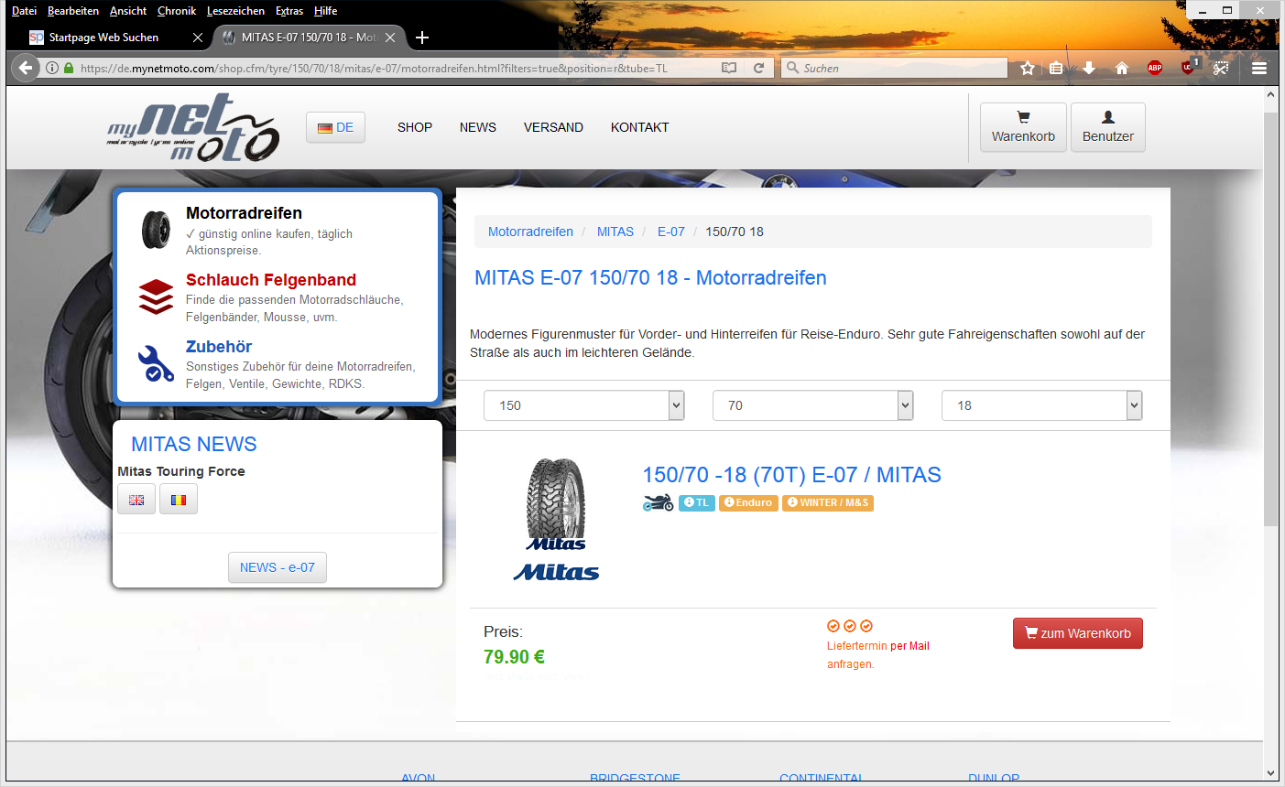Click the mynetmoto logo

click(x=193, y=127)
